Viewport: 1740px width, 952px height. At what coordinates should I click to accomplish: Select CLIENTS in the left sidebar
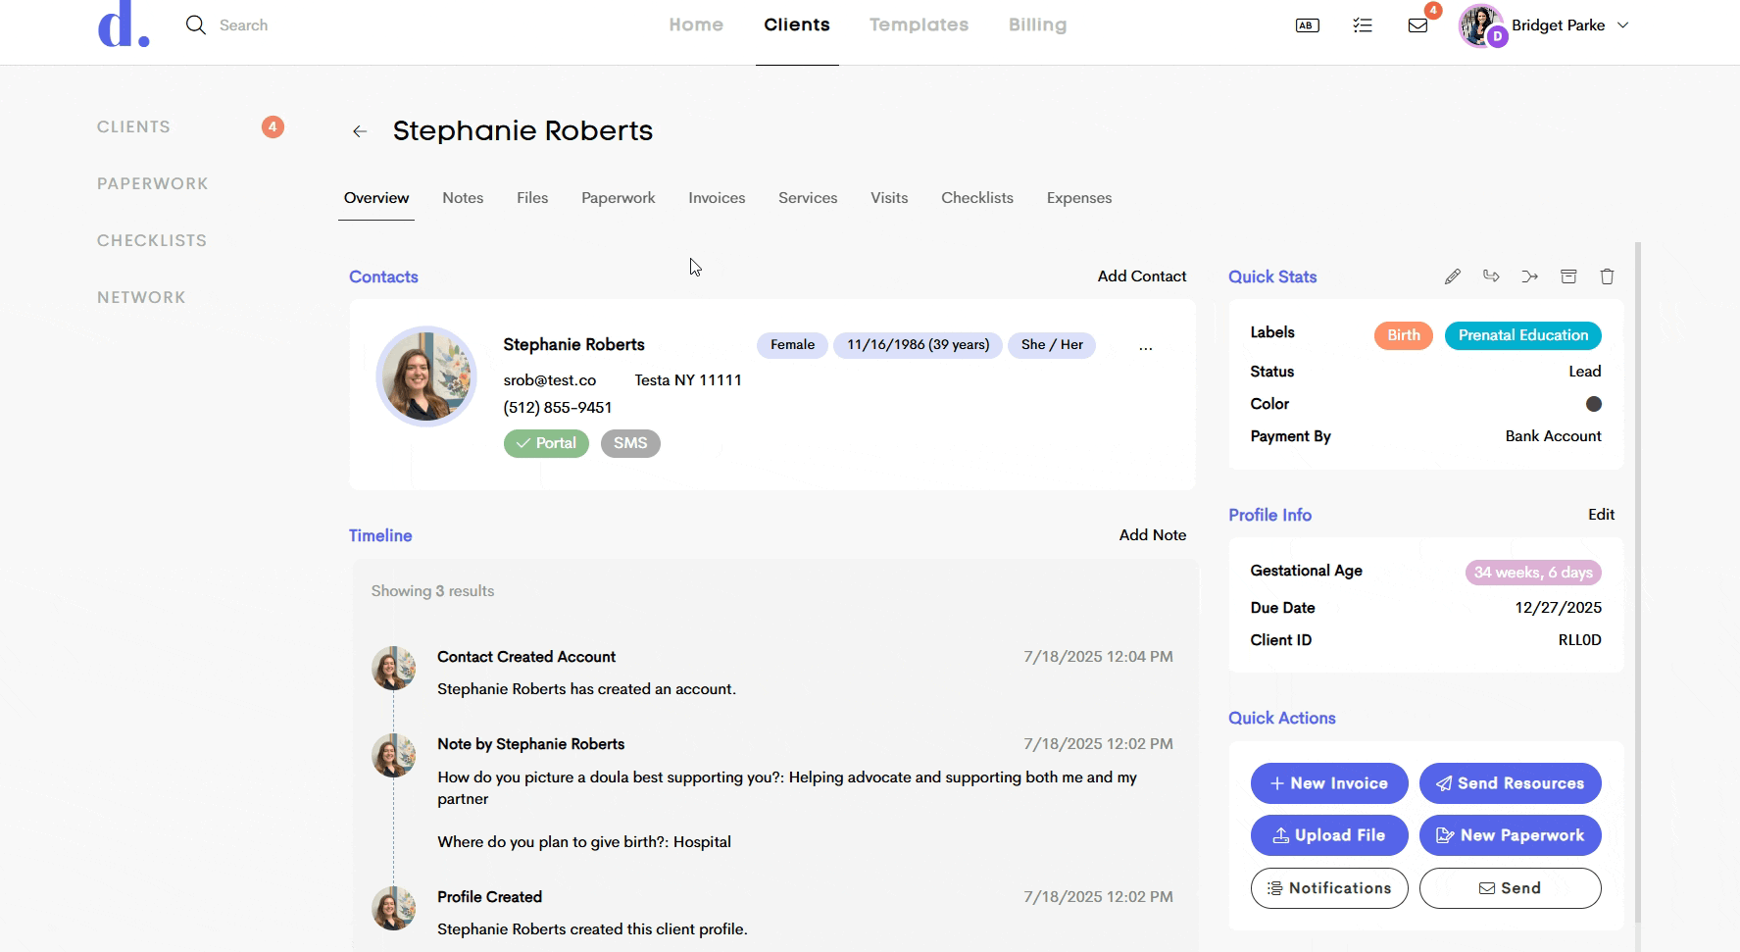click(x=133, y=126)
